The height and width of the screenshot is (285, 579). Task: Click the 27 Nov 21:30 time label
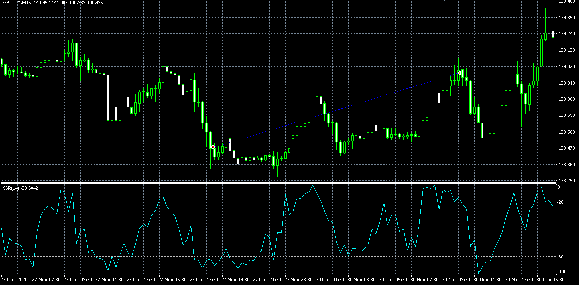coord(267,280)
